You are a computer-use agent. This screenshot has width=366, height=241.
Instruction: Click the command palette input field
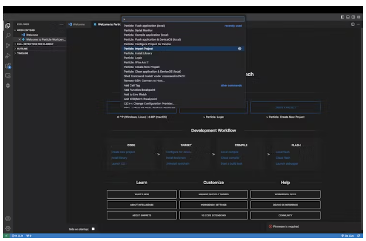182,19
